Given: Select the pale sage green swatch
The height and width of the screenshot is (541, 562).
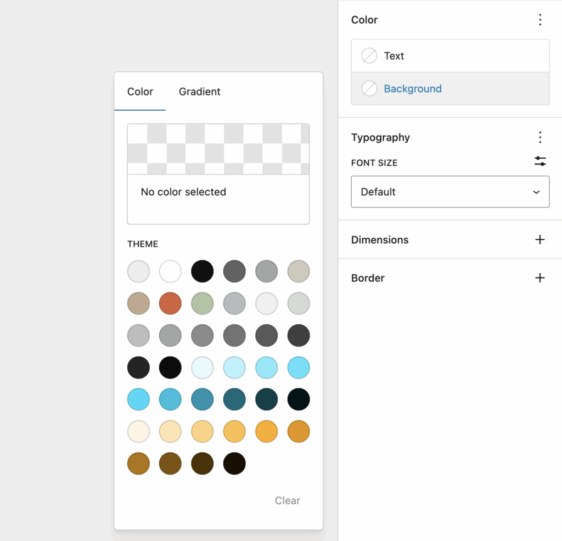Looking at the screenshot, I should [202, 303].
